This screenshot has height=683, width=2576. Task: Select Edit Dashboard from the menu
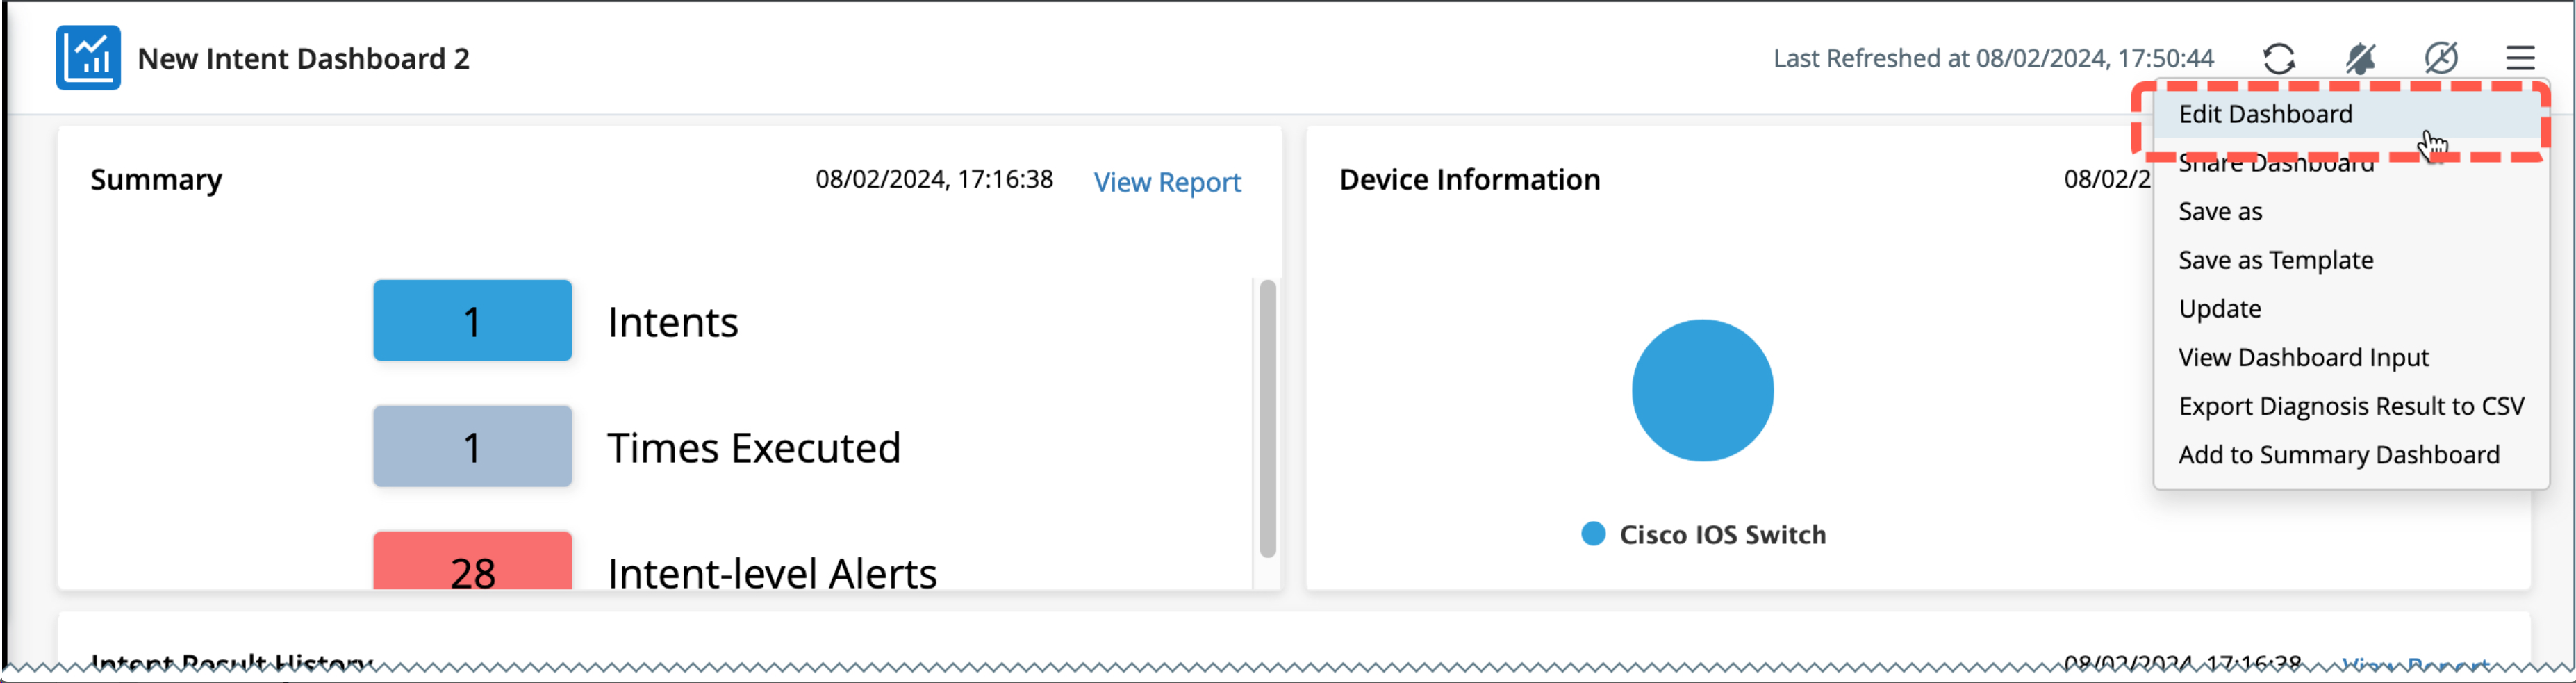(x=2265, y=114)
